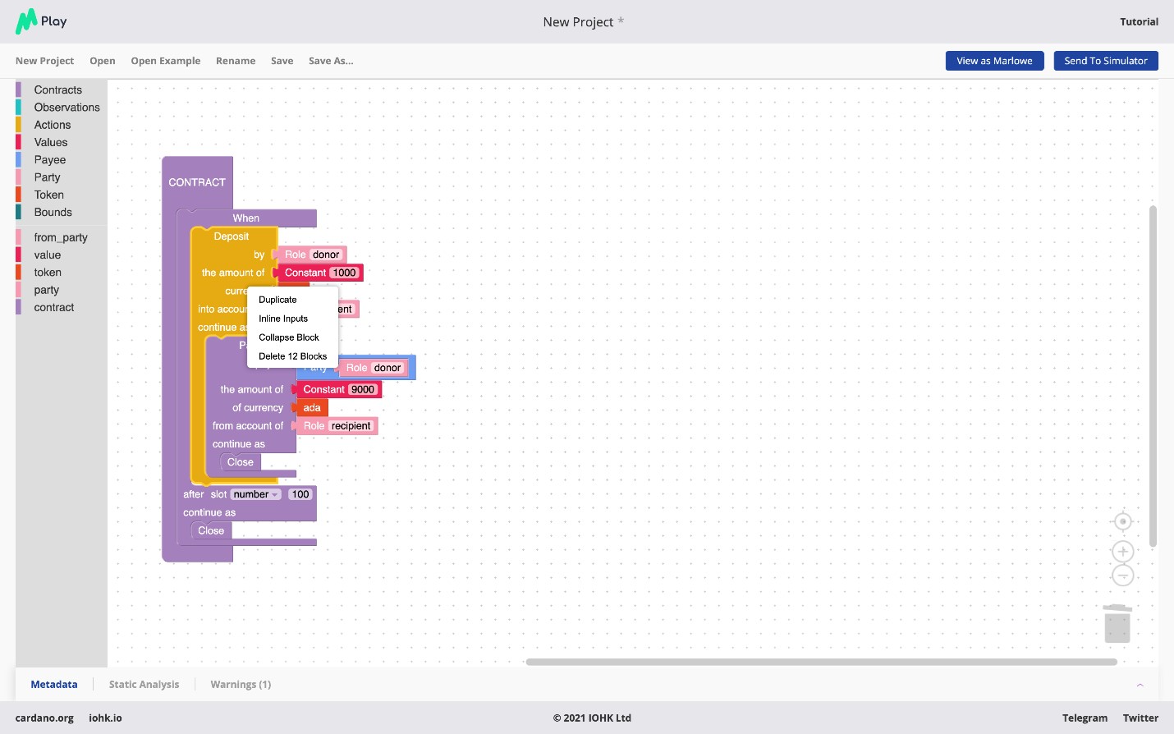Click Save As... option
Viewport: 1174px width, 734px height.
coord(331,61)
